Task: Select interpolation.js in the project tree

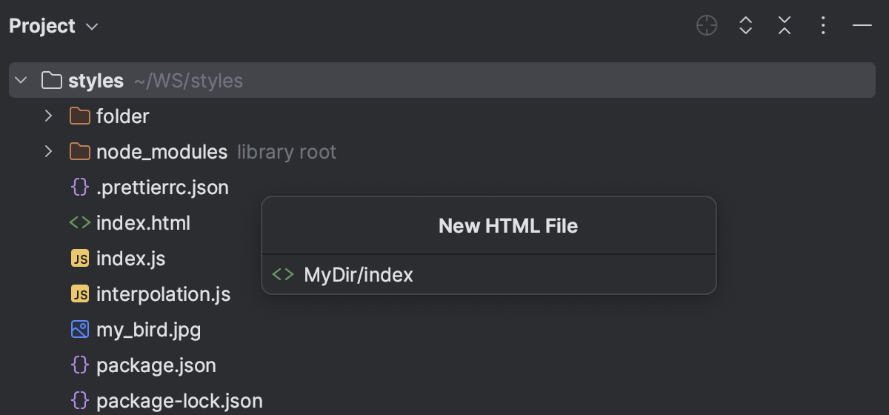Action: pos(163,294)
